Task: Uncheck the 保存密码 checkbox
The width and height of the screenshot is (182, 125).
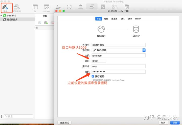Action: (93, 76)
